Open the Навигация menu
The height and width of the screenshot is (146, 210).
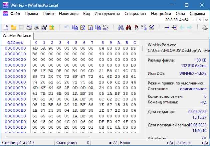point(69,14)
